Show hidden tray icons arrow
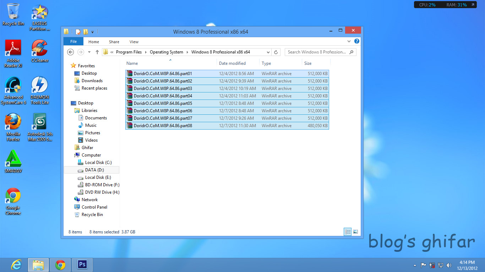Image resolution: width=485 pixels, height=272 pixels. [415, 265]
